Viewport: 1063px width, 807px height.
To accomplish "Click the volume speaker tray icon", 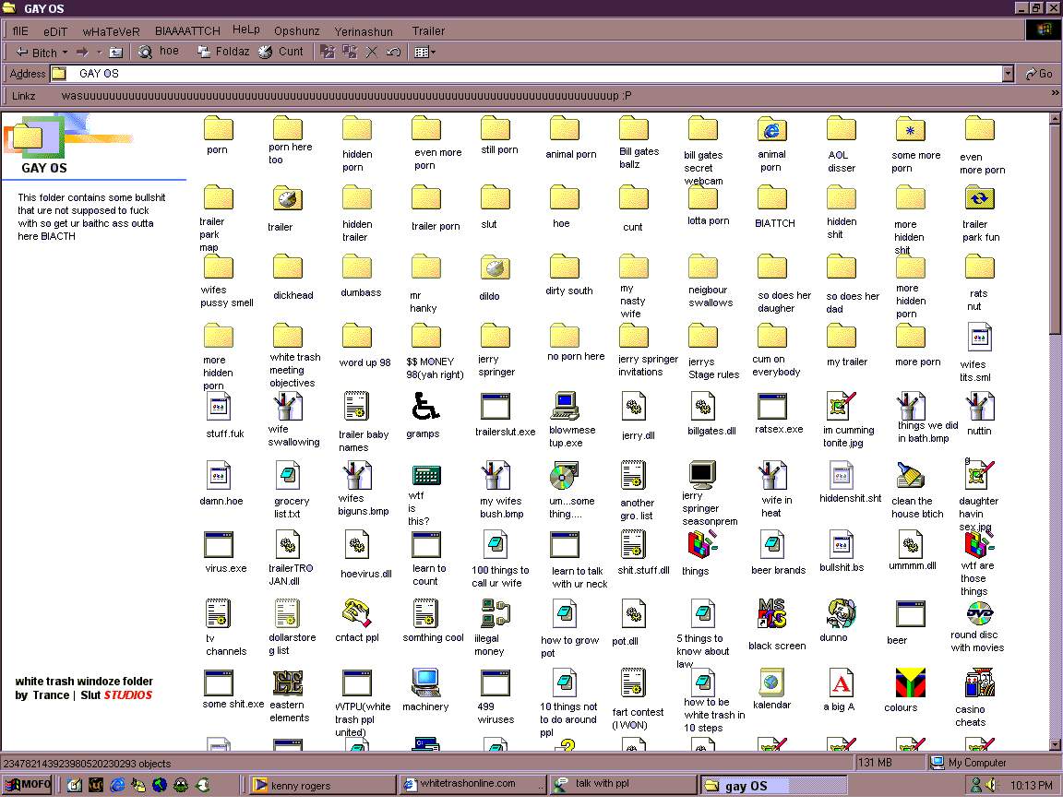I will coord(992,785).
